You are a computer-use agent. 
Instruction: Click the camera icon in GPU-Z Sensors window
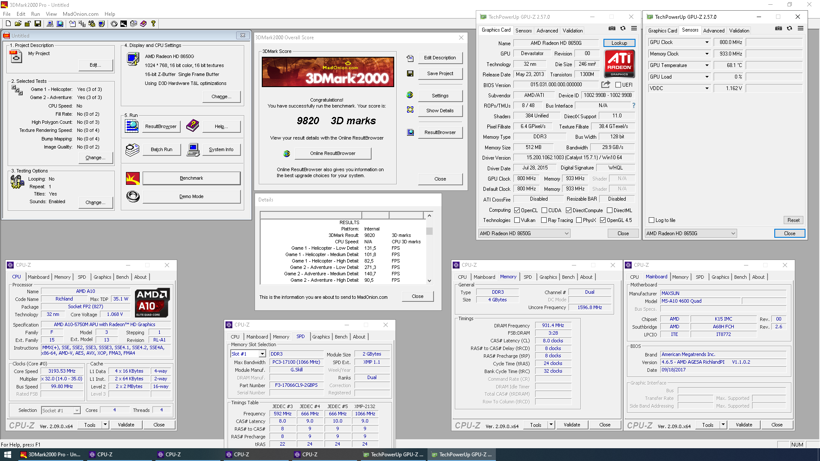click(x=779, y=29)
